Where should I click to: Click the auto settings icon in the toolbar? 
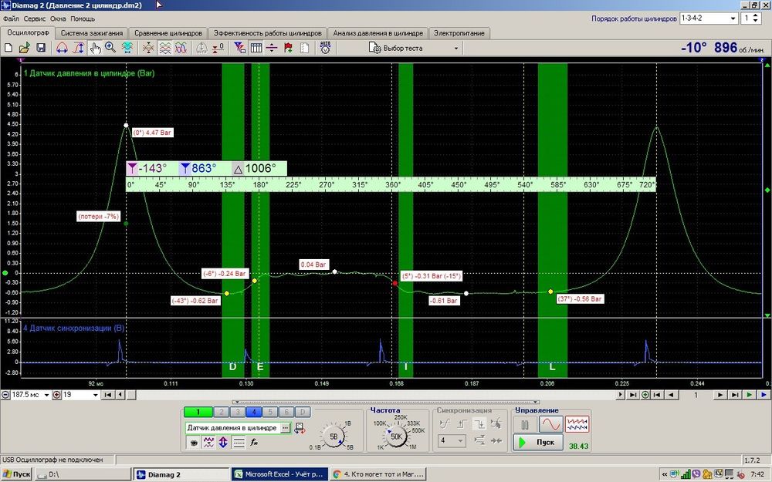coord(325,48)
